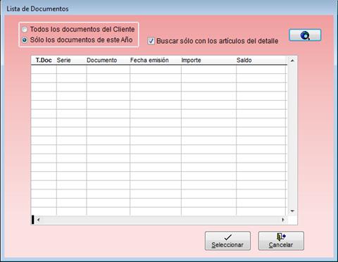338x262 pixels.
Task: Click the exit door icon on Cancelar
Action: (x=281, y=237)
